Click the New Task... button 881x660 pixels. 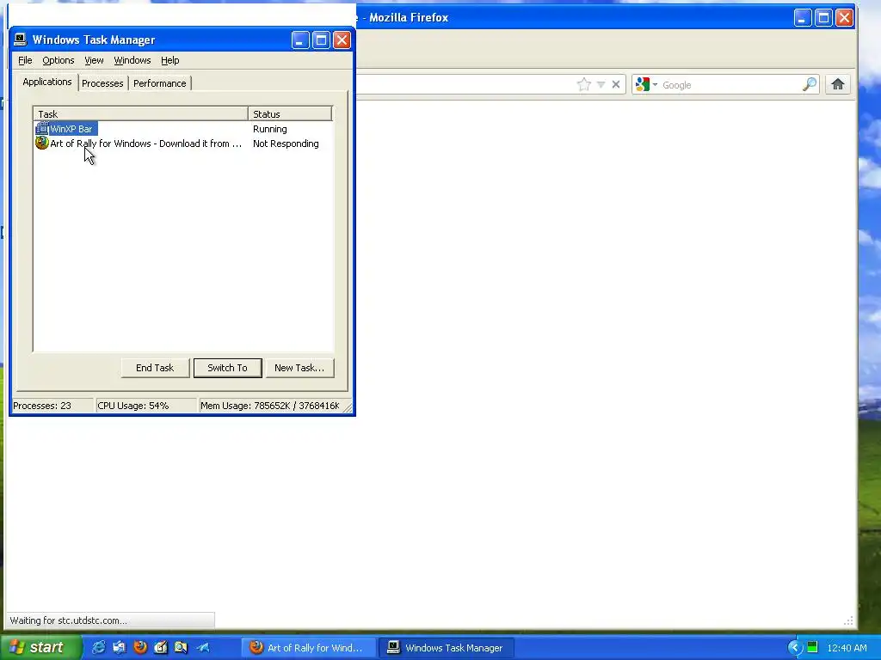pyautogui.click(x=299, y=368)
